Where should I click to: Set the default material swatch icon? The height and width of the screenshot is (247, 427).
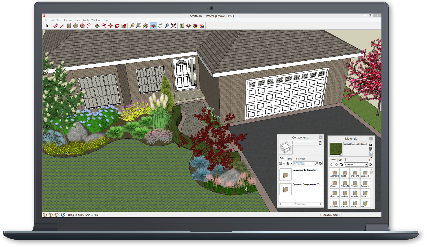371,154
